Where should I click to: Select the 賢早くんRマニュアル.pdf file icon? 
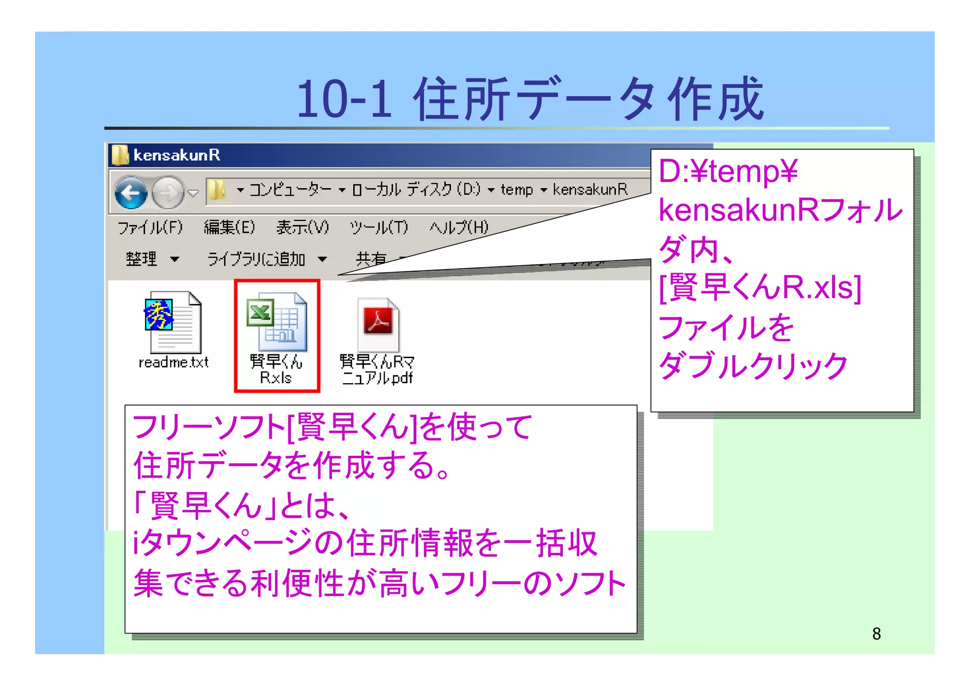point(378,324)
